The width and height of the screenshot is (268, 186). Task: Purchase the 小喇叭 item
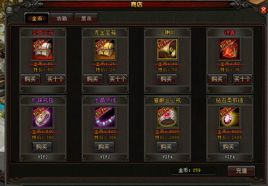coord(167,79)
